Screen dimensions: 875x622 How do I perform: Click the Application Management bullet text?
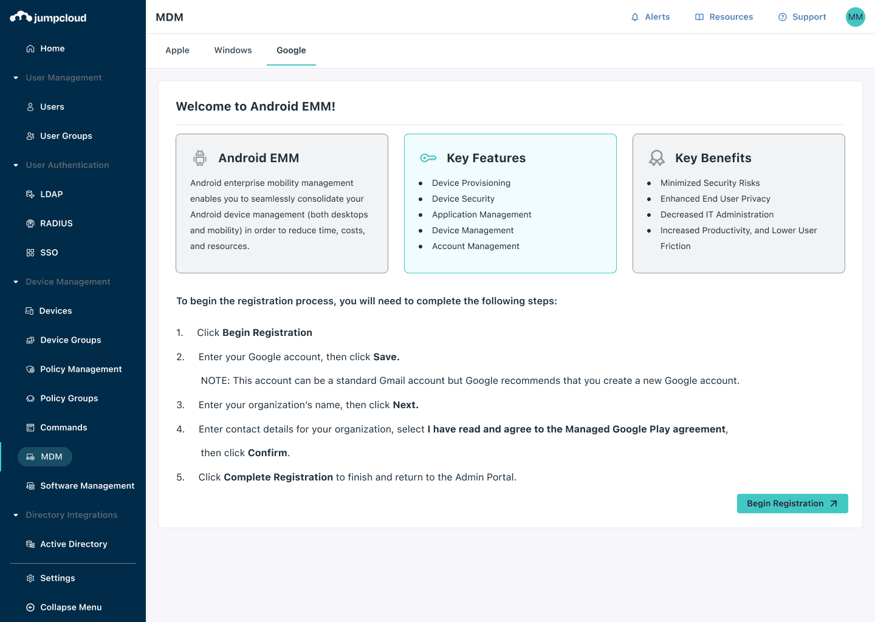[482, 214]
